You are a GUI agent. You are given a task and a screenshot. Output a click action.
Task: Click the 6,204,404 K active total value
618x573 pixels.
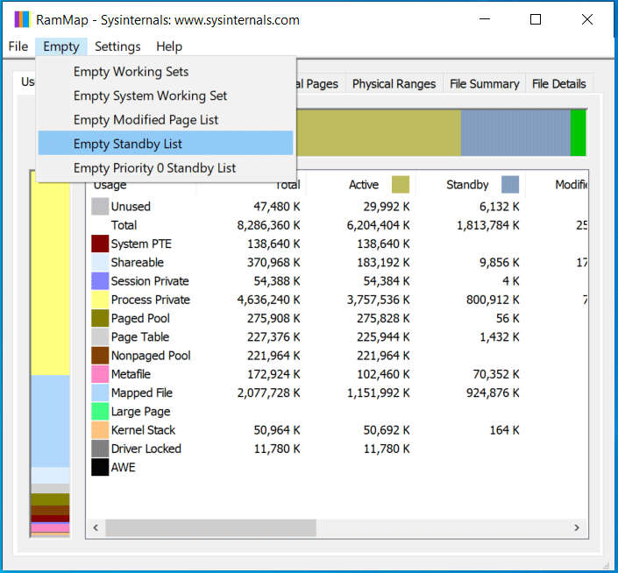point(378,225)
